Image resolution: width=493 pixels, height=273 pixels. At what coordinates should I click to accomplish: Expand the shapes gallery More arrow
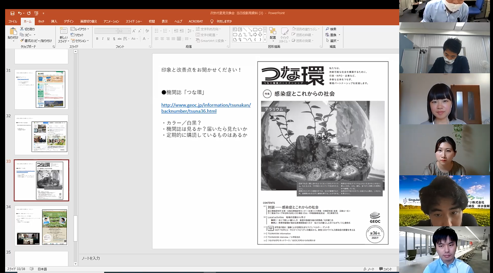265,40
